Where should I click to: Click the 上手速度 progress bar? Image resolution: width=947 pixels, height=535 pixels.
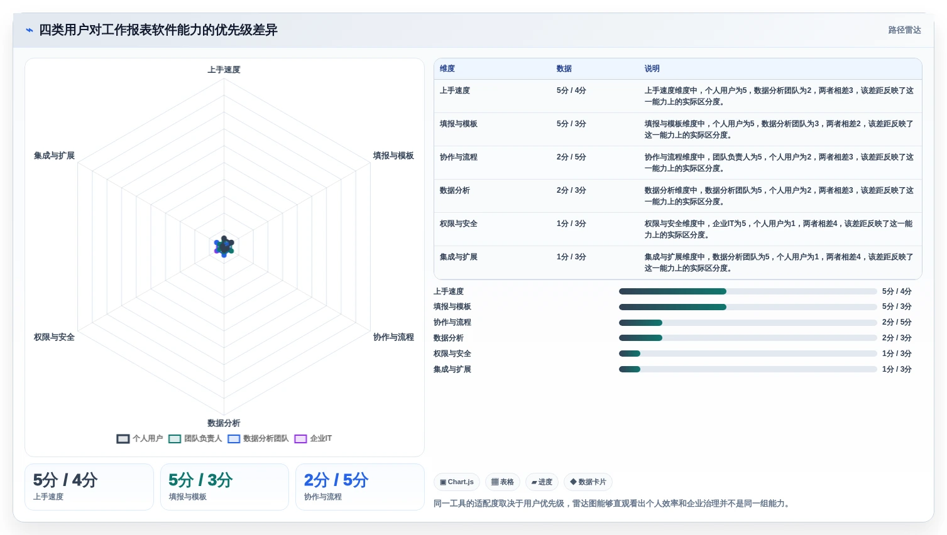pyautogui.click(x=748, y=291)
